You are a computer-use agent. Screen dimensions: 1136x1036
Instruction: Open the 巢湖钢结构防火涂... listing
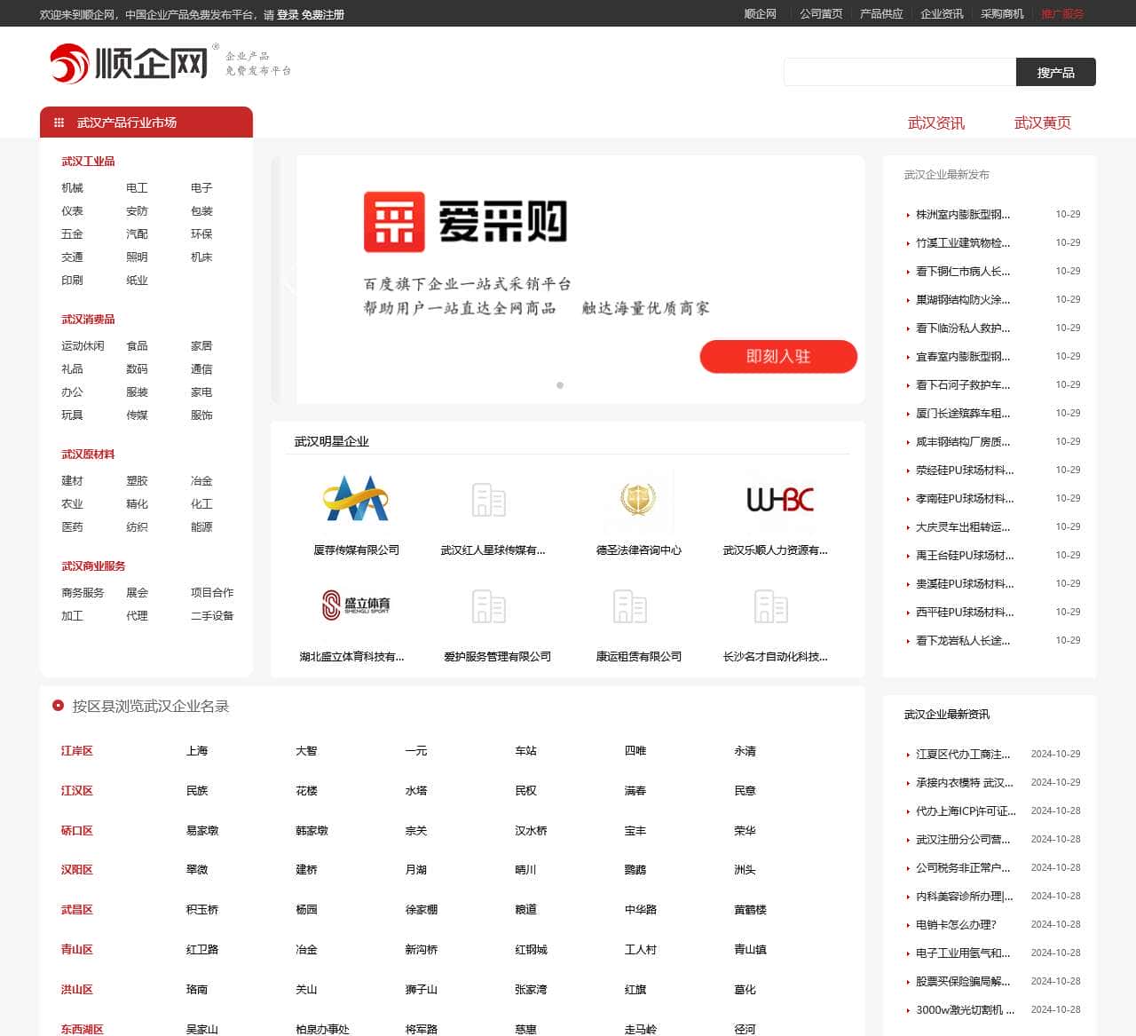(x=963, y=300)
